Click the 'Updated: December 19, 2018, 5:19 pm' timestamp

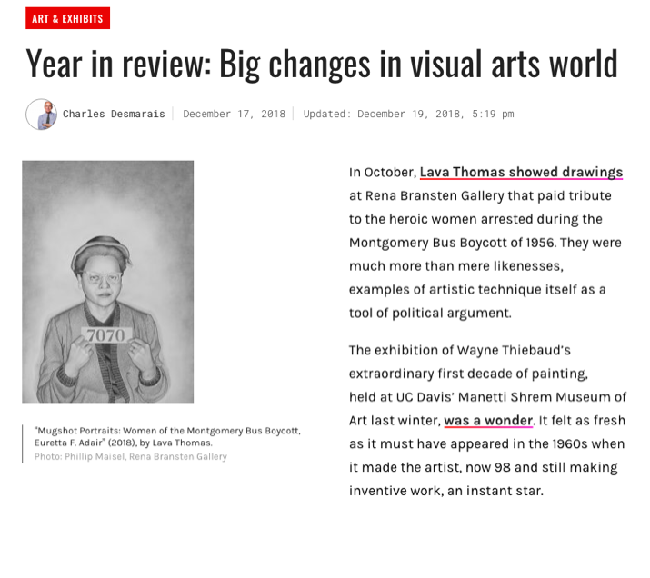click(x=408, y=114)
